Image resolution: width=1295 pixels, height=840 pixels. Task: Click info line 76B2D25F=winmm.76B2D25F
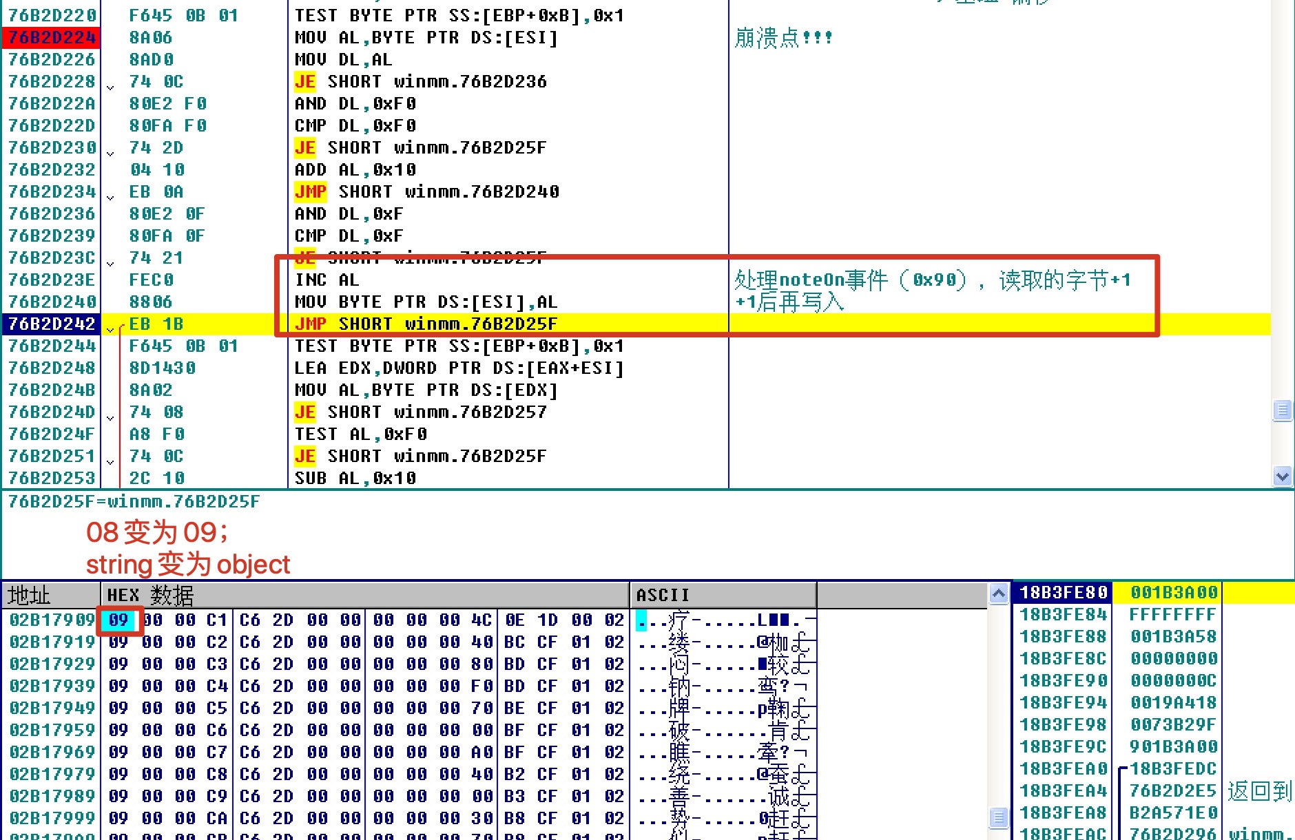click(x=134, y=501)
